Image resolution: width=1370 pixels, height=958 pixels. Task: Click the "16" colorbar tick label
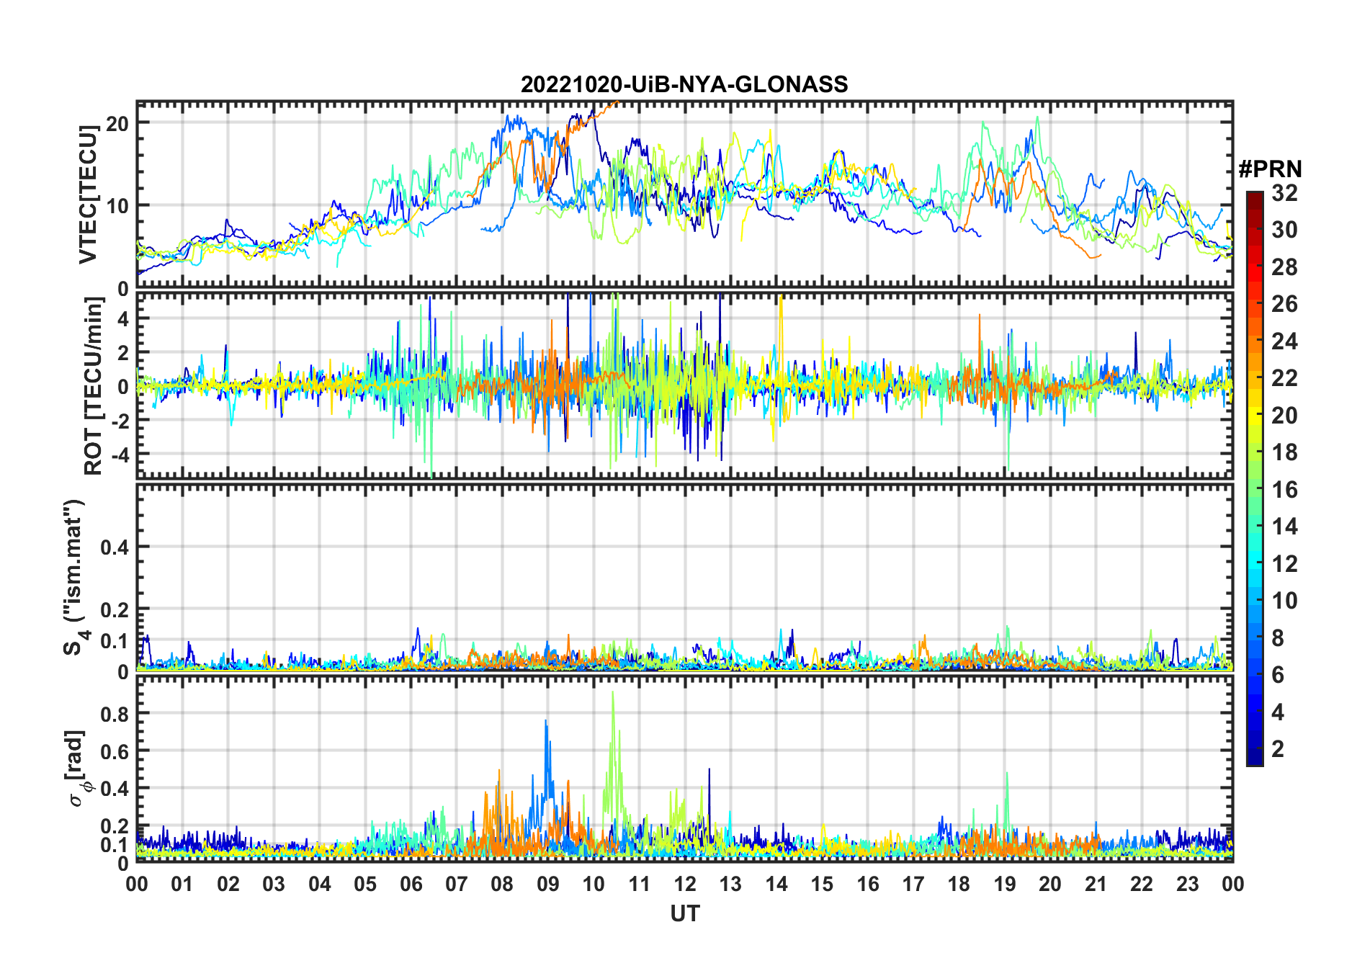pyautogui.click(x=1284, y=490)
